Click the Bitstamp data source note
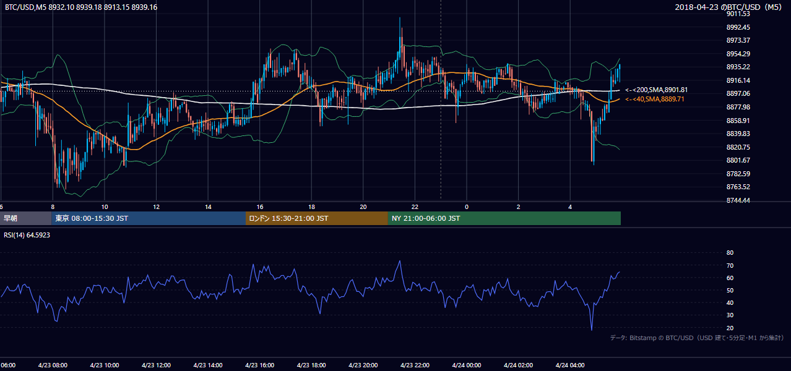Image resolution: width=791 pixels, height=371 pixels. click(x=697, y=338)
